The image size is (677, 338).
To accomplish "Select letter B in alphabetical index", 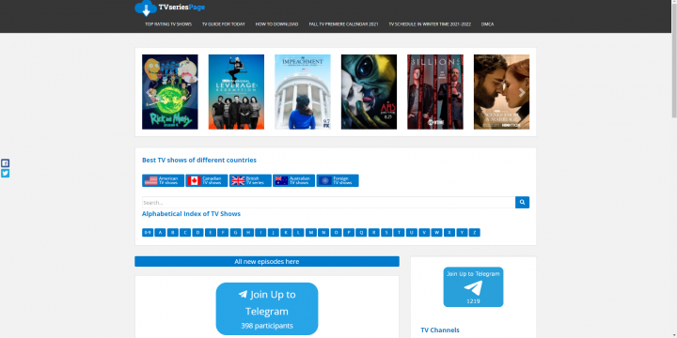I will [173, 233].
